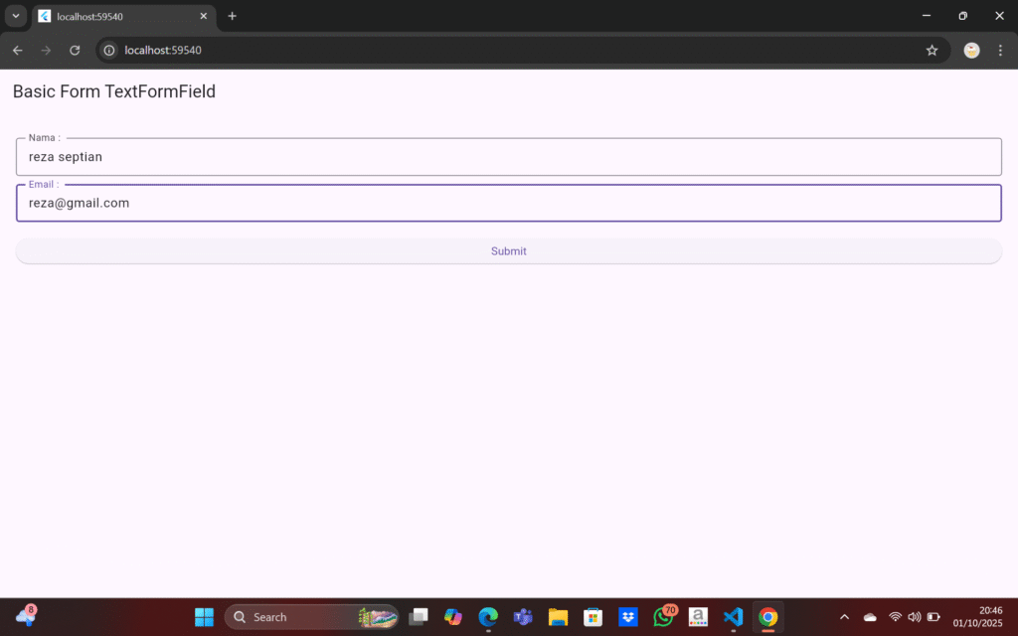Open the Chrome profile avatar
The width and height of the screenshot is (1018, 636).
(971, 51)
